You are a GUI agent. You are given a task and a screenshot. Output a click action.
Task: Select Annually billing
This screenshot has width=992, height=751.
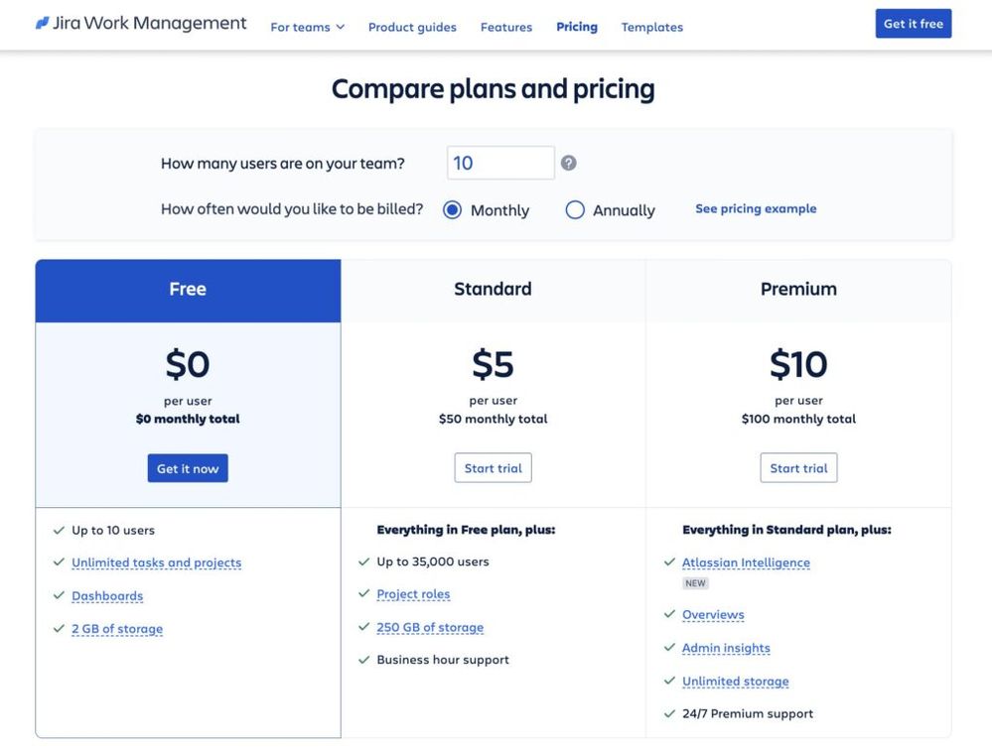tap(574, 208)
